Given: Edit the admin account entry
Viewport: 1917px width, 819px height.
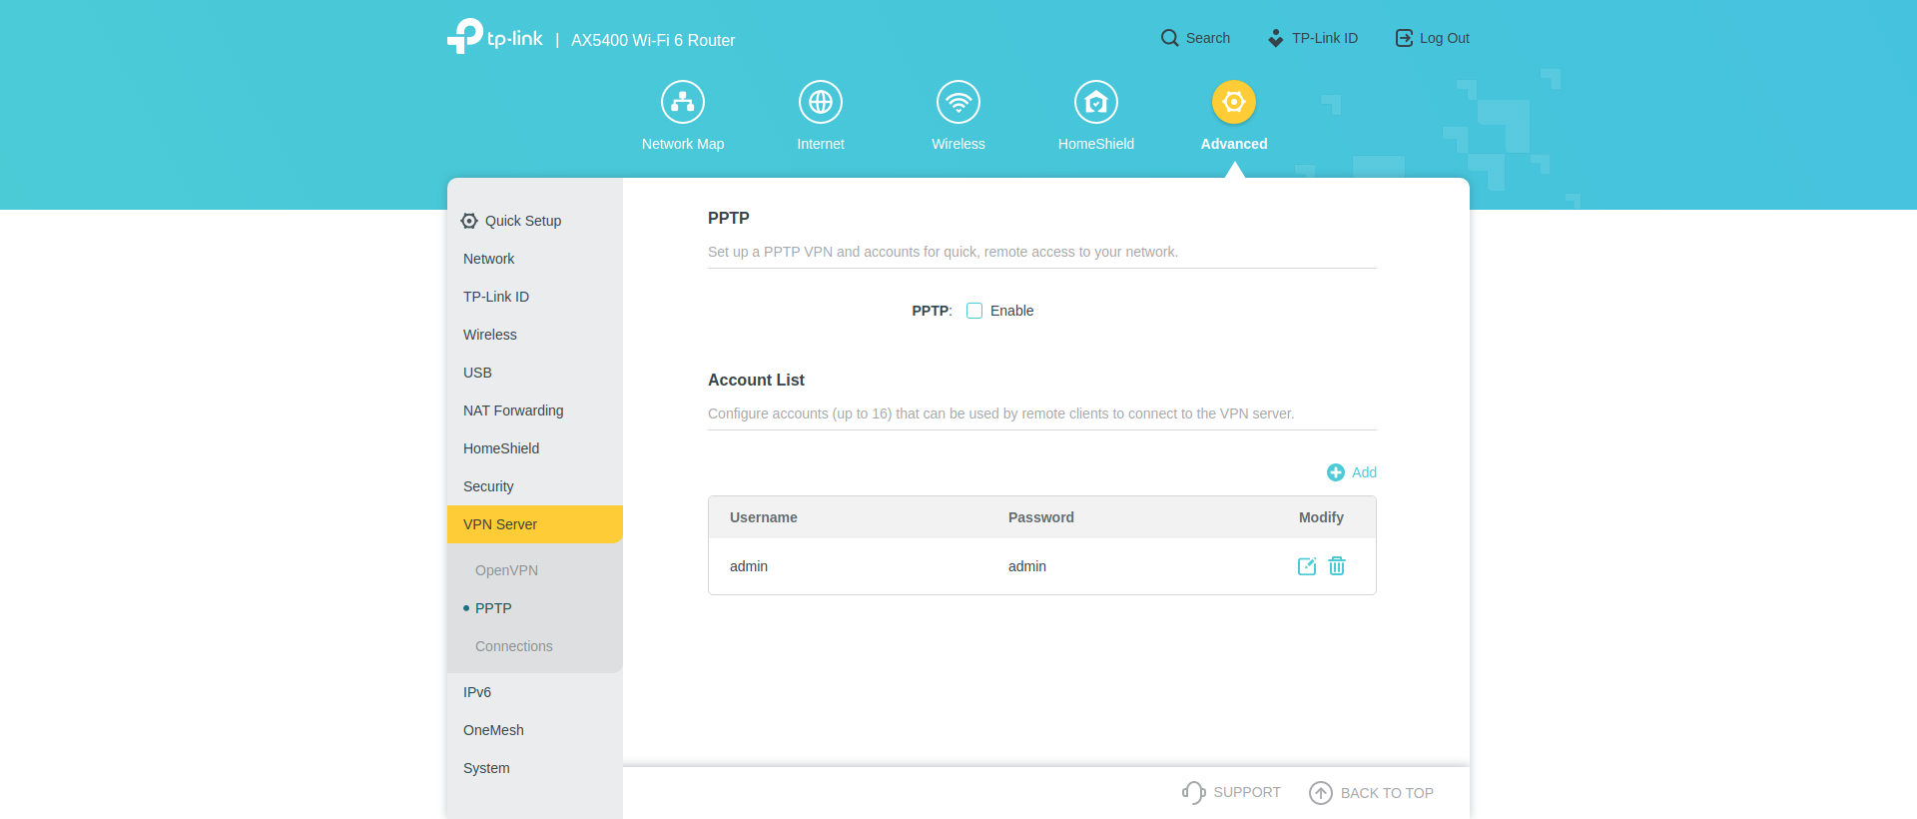Looking at the screenshot, I should [1306, 566].
